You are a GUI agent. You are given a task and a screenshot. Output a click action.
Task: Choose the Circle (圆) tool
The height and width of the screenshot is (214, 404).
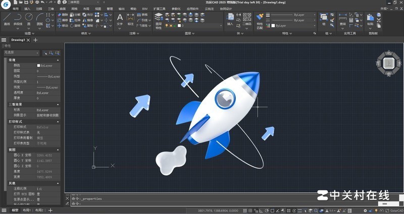(29, 19)
